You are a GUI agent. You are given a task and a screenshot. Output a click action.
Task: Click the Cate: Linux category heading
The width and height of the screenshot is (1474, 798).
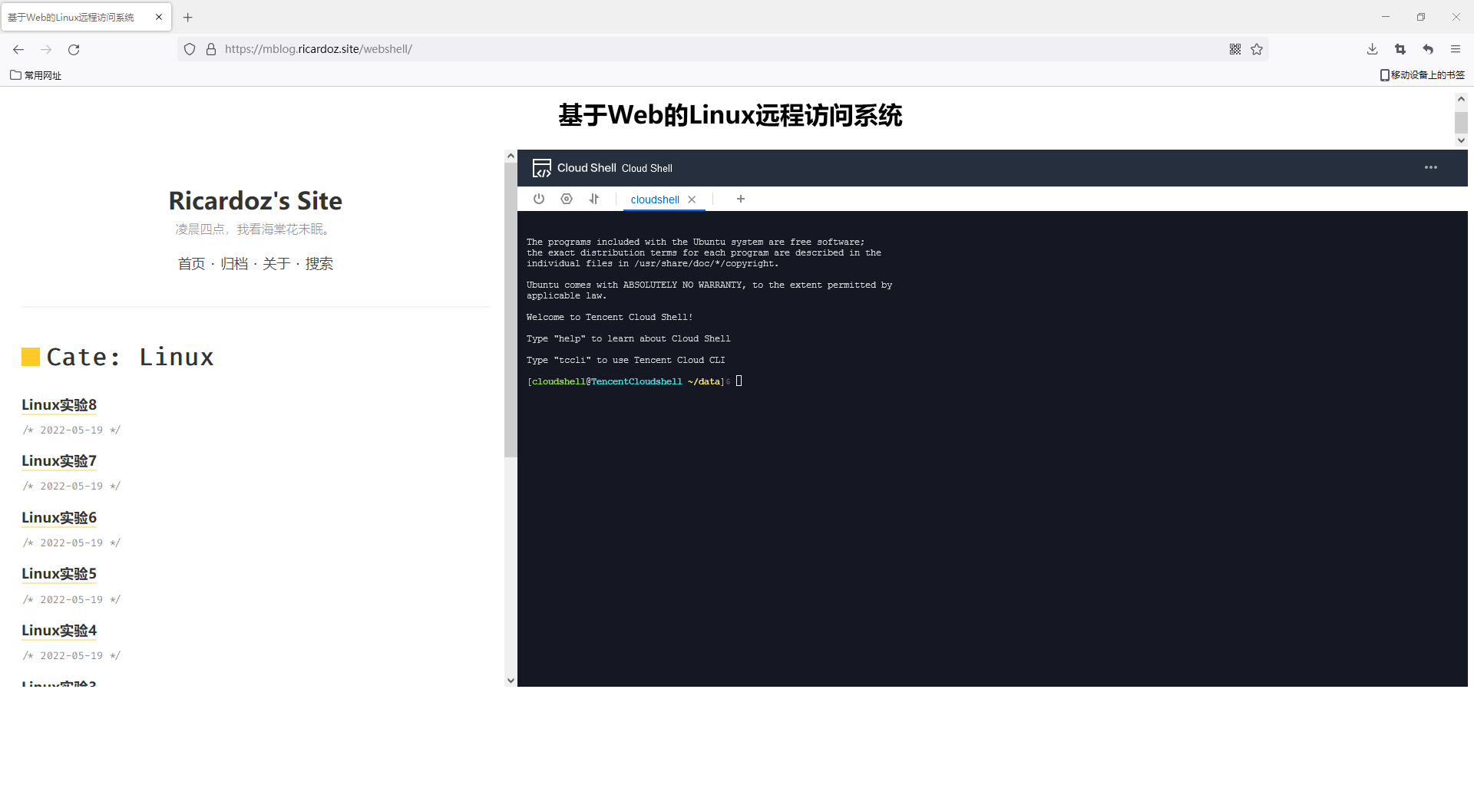pyautogui.click(x=130, y=358)
